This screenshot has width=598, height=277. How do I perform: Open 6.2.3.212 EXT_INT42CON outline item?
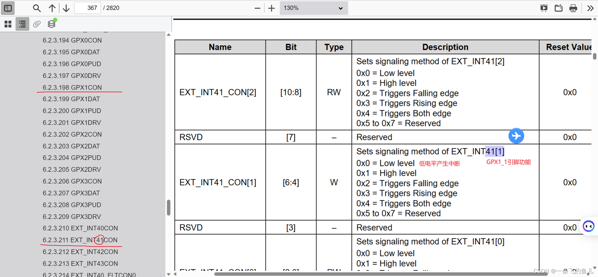(80, 252)
